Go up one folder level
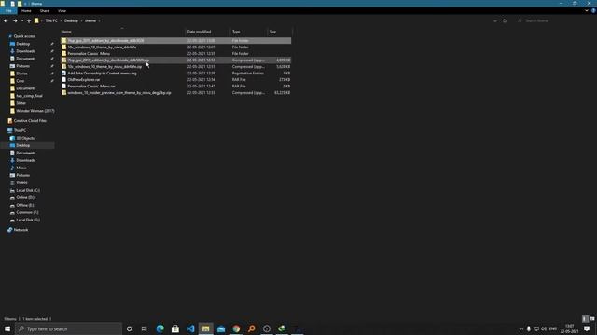Image resolution: width=597 pixels, height=335 pixels. click(29, 20)
